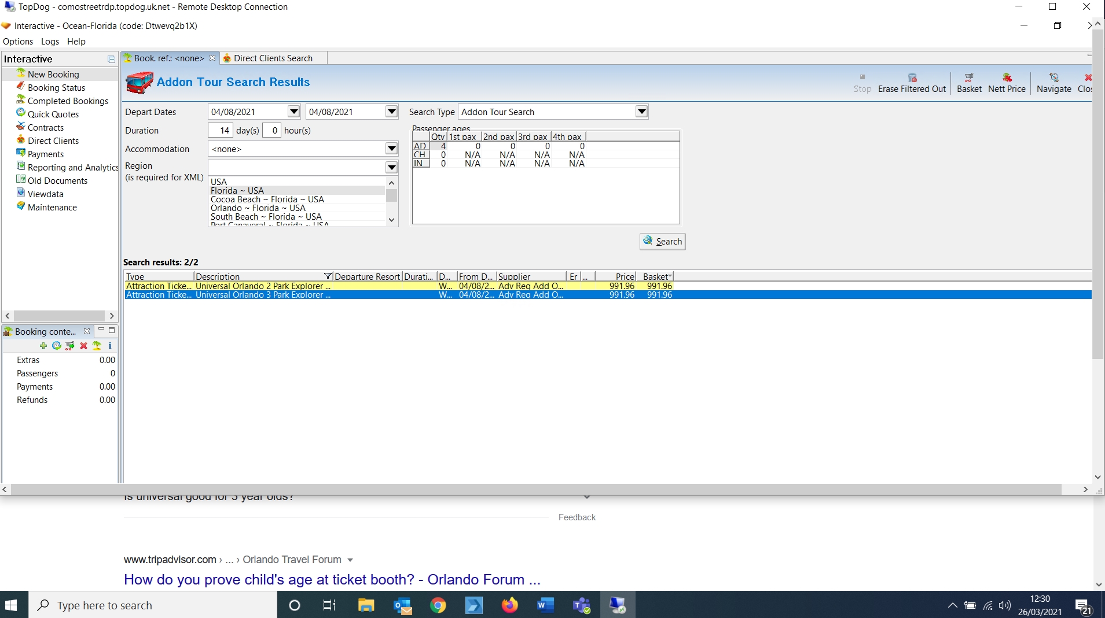Click the green plus icon in Booking context
Screen dimensions: 1105x618
43,346
